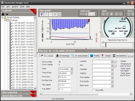Switch to the DC Settings tab
The width and height of the screenshot is (135, 101).
click(62, 56)
